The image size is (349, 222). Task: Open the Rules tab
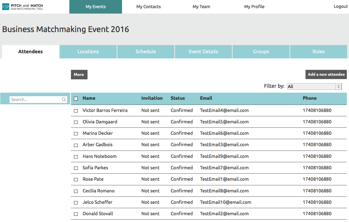click(x=319, y=52)
